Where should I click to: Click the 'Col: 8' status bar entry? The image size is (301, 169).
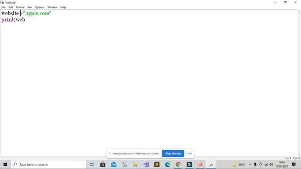click(x=296, y=158)
